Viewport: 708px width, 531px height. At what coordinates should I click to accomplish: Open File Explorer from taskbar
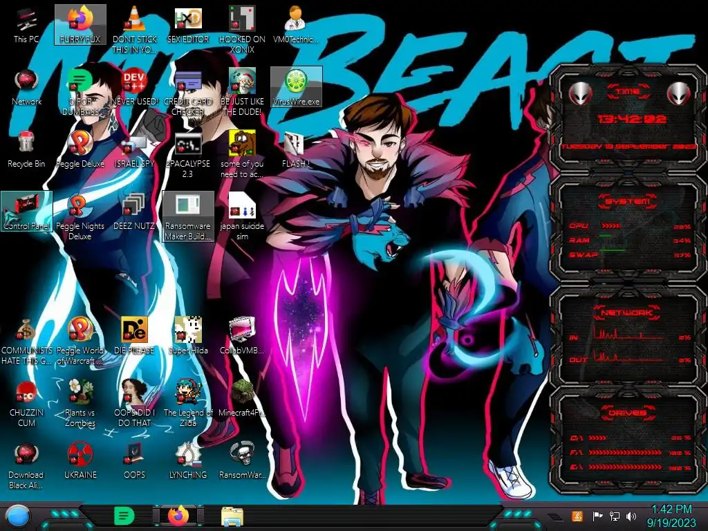coord(232,516)
